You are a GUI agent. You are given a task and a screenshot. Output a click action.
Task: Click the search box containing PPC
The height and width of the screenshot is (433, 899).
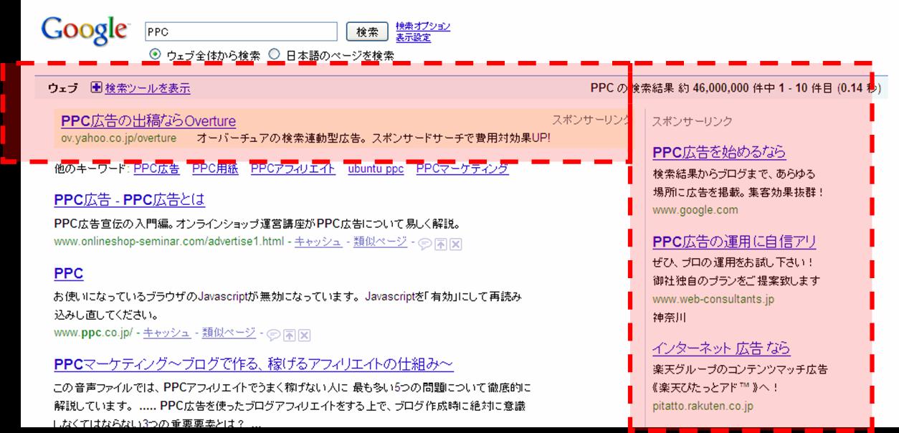(x=240, y=32)
